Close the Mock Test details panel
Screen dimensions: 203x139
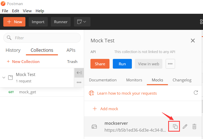pos(193,41)
